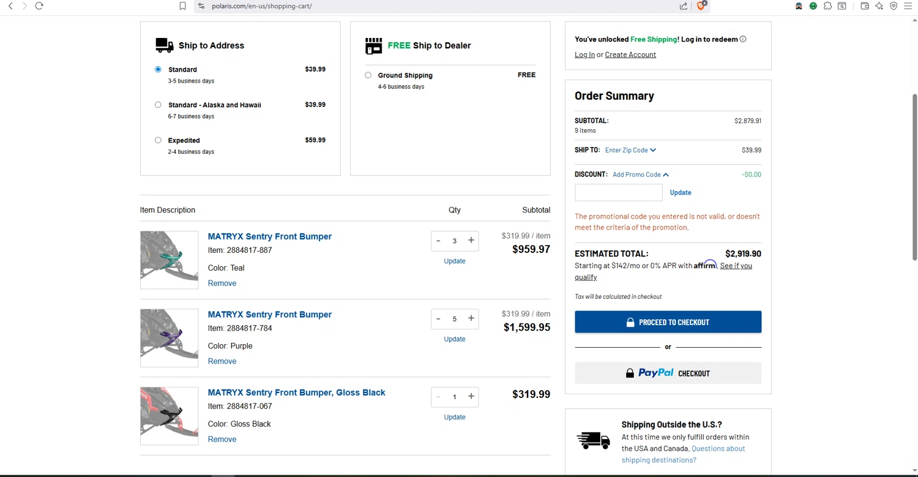
Task: Open the green circular extension icon
Action: [x=813, y=6]
